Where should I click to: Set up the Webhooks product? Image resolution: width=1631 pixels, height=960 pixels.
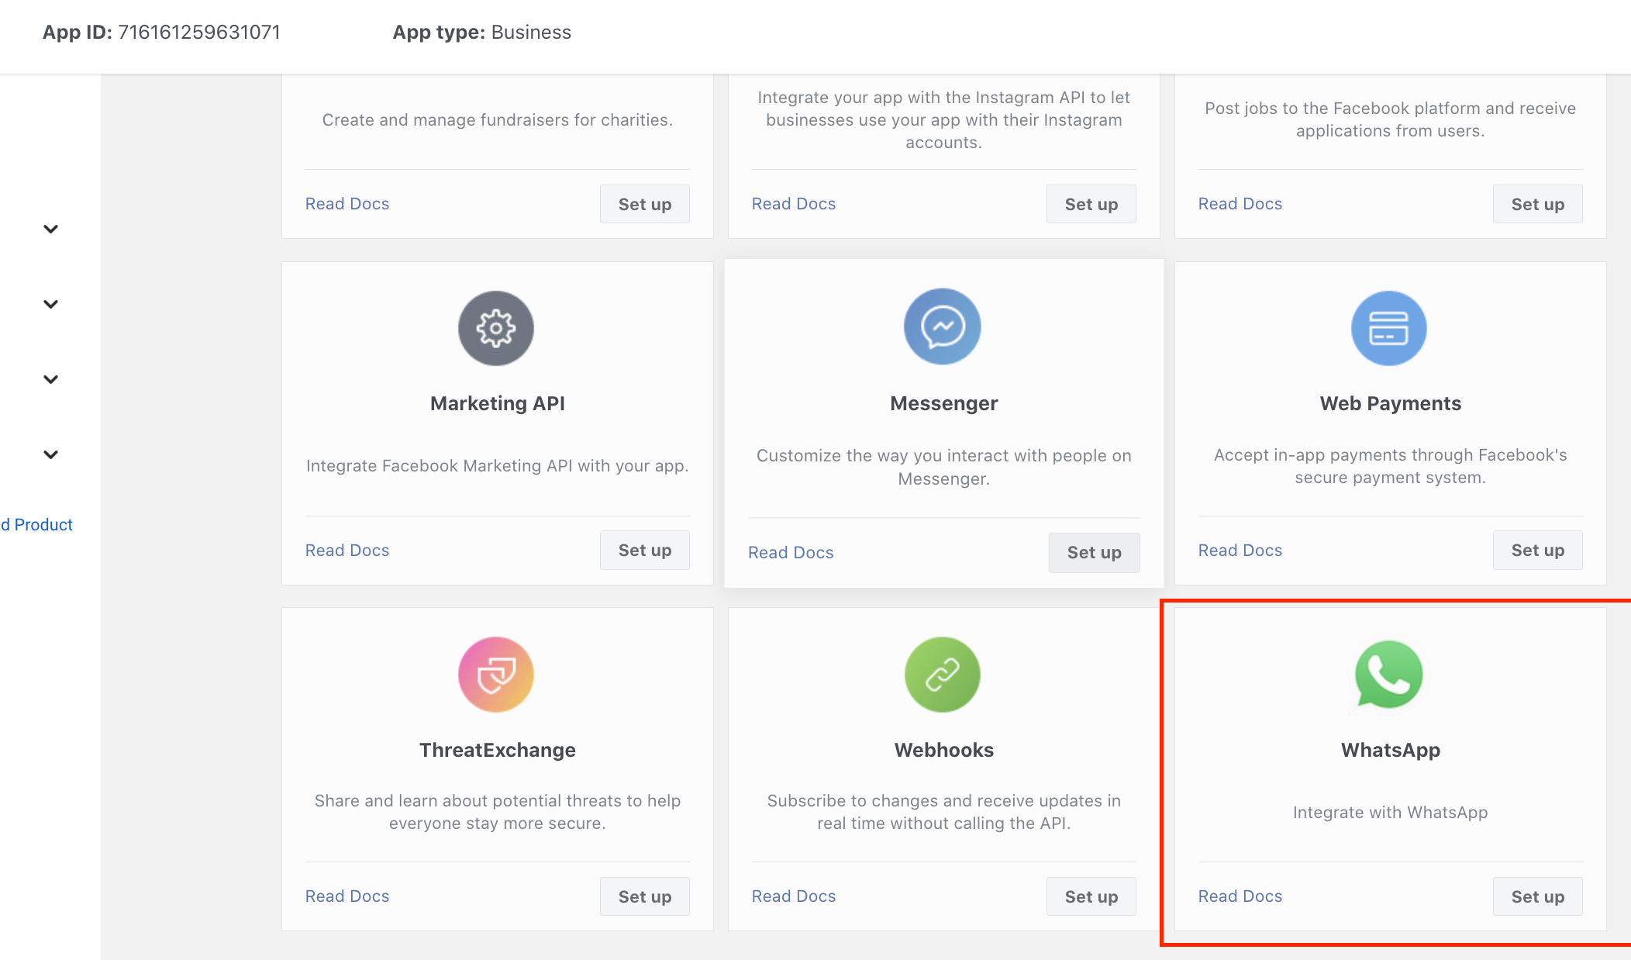pos(1091,896)
